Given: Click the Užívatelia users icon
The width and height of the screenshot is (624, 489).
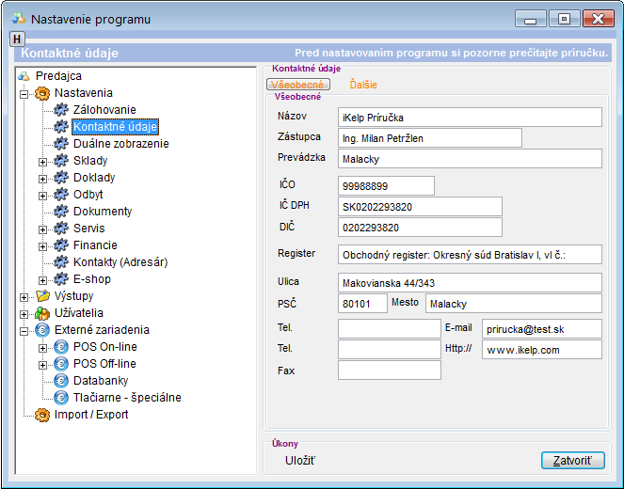Looking at the screenshot, I should (x=42, y=313).
